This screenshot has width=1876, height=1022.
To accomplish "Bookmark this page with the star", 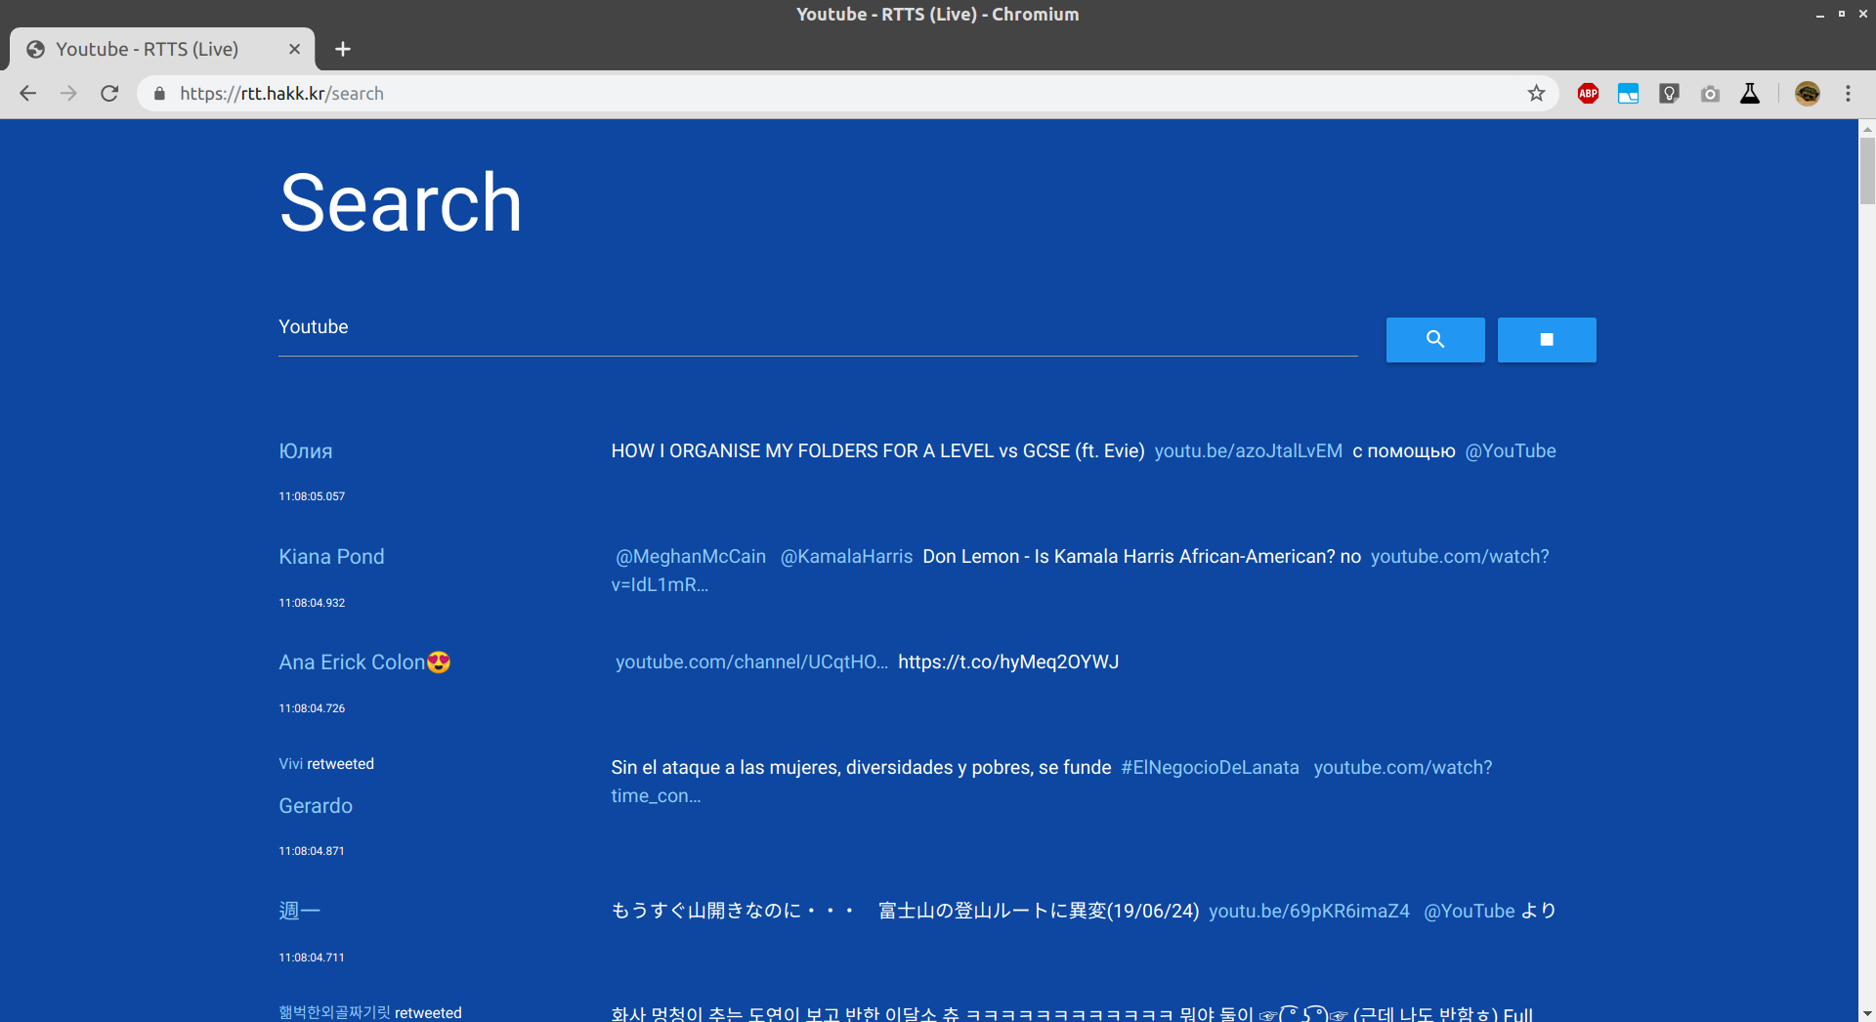I will tap(1536, 94).
